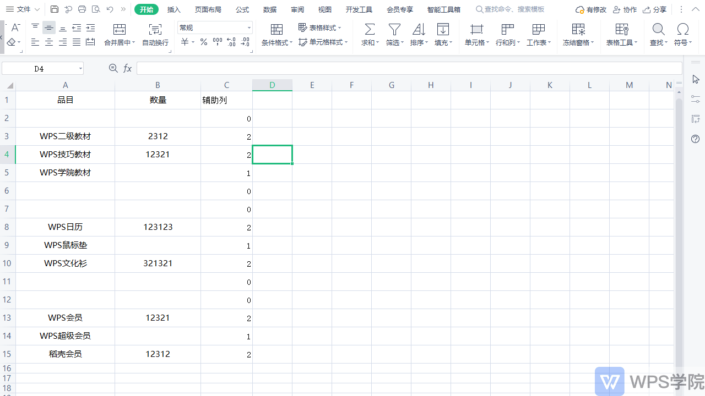Show more quick access tools via double chevron
The image size is (705, 396).
pos(123,9)
